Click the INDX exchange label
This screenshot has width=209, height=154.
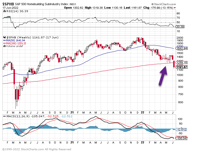[73, 4]
